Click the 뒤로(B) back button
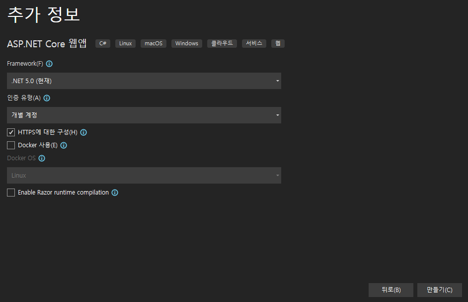This screenshot has width=468, height=302. click(391, 290)
